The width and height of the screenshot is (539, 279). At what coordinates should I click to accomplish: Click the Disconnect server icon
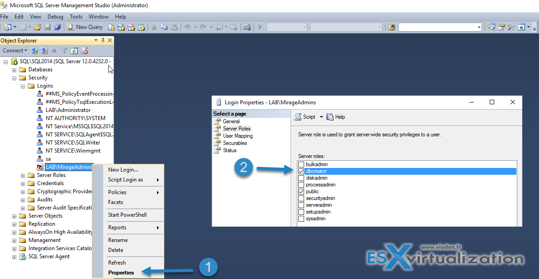pyautogui.click(x=44, y=51)
